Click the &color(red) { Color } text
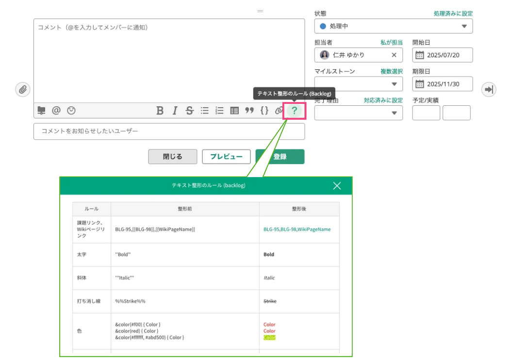The height and width of the screenshot is (363, 513). [137, 331]
